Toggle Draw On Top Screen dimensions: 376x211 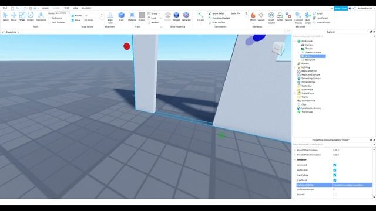tap(217, 22)
